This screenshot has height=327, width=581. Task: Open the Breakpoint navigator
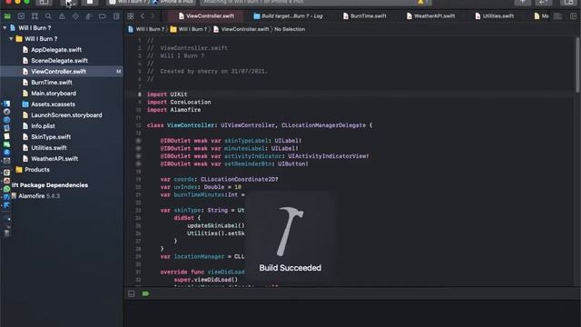[x=103, y=16]
